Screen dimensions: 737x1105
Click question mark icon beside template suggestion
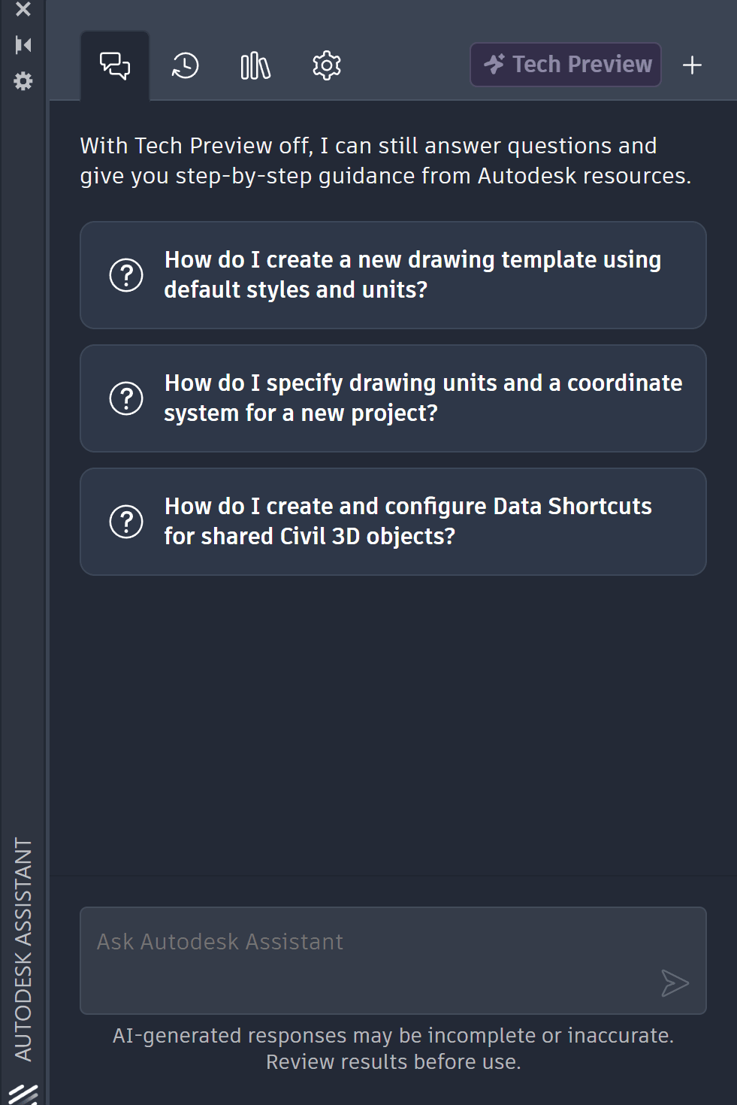126,275
